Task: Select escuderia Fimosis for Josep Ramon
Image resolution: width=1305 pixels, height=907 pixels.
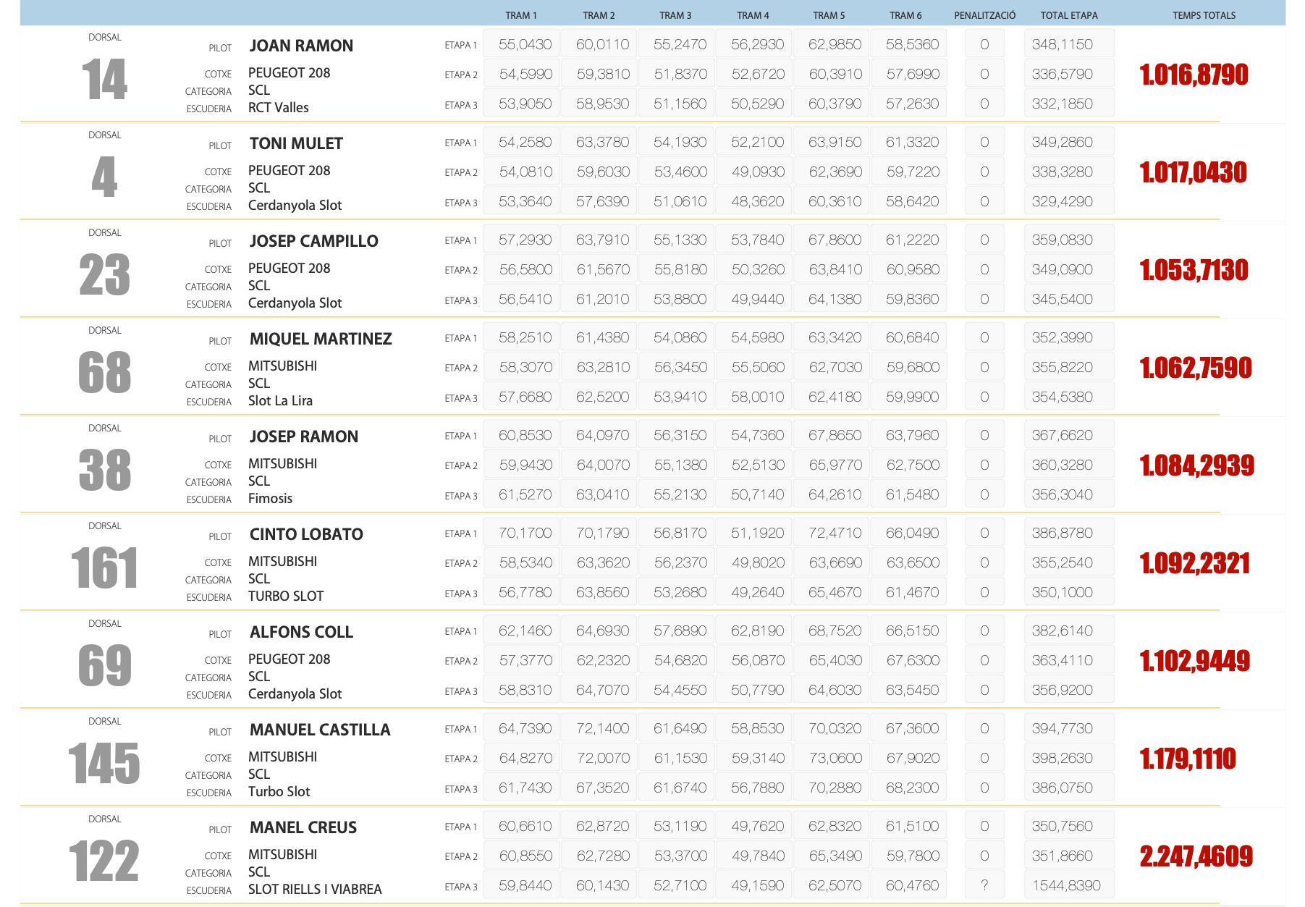Action: [270, 498]
